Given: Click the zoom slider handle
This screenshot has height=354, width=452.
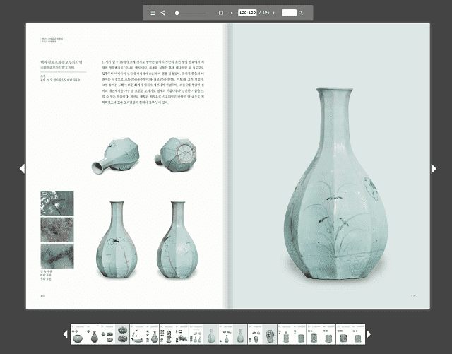Looking at the screenshot, I should tap(177, 13).
